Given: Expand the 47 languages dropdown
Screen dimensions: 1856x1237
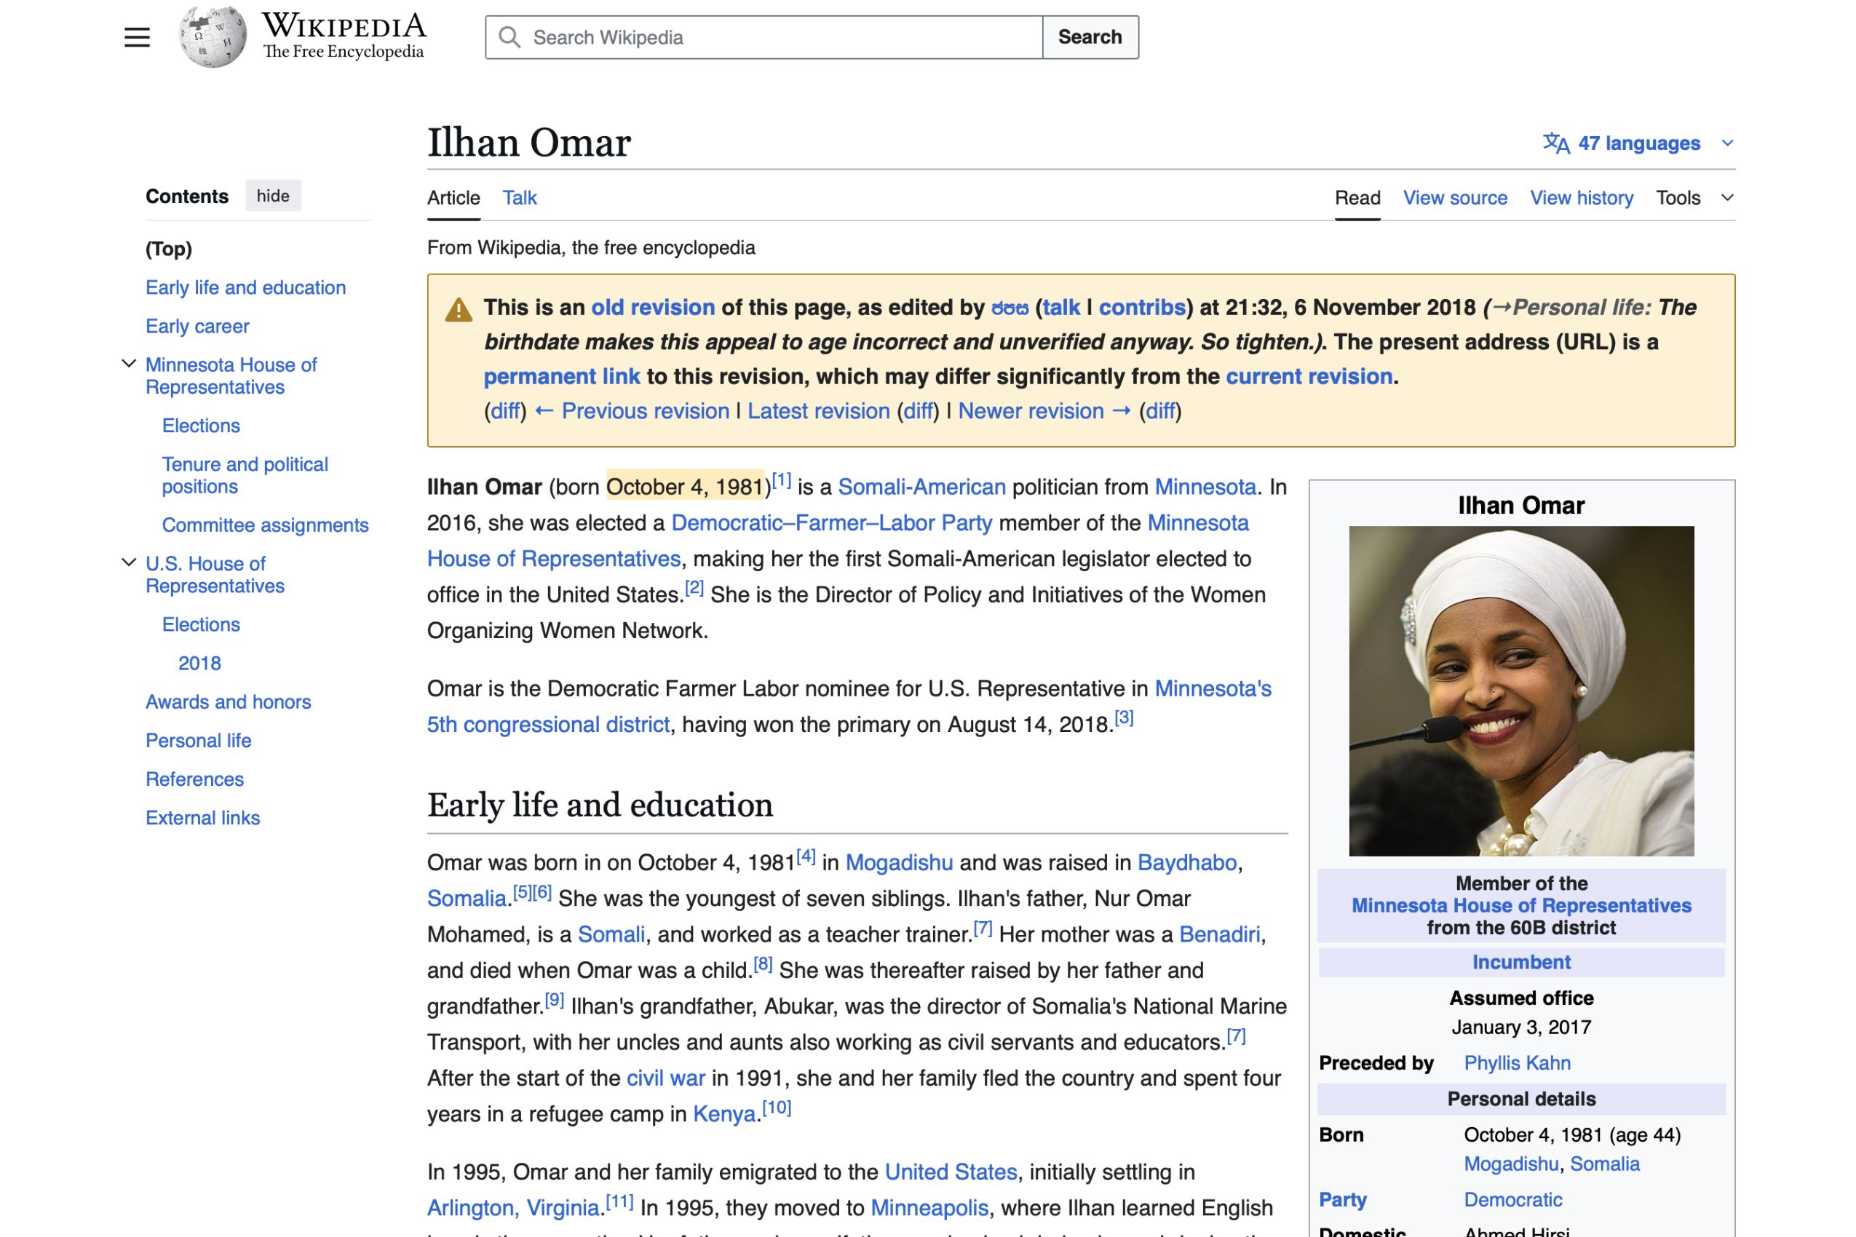Looking at the screenshot, I should tap(1727, 143).
